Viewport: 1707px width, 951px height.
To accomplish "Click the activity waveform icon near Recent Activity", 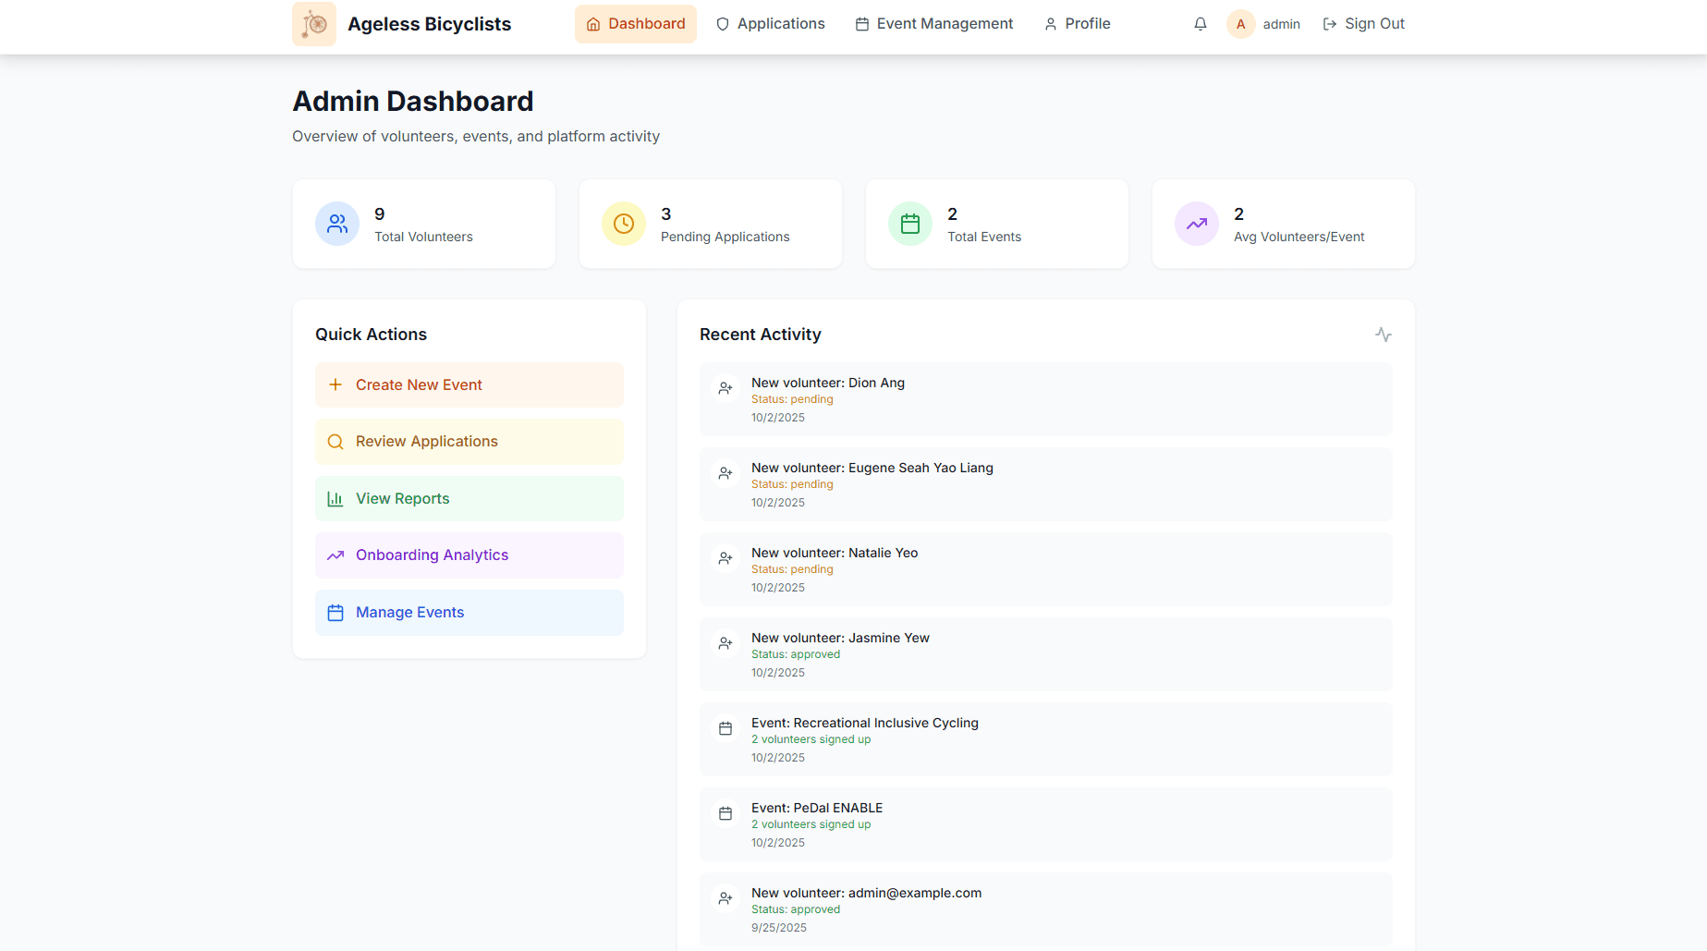I will pyautogui.click(x=1383, y=335).
